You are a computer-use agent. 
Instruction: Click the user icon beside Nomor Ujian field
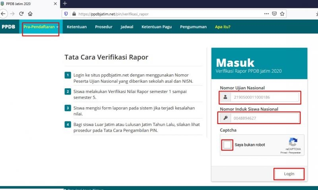click(x=225, y=97)
